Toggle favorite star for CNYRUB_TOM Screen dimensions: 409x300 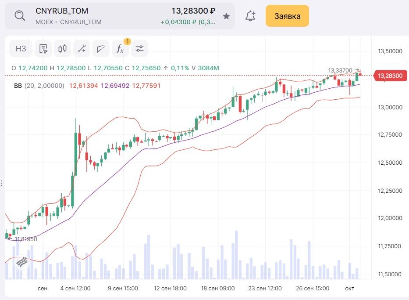pyautogui.click(x=226, y=16)
